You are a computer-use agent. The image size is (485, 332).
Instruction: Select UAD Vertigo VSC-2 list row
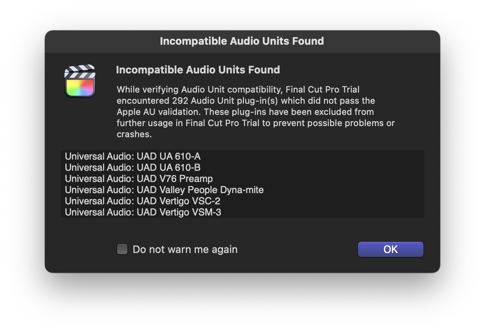pyautogui.click(x=142, y=201)
